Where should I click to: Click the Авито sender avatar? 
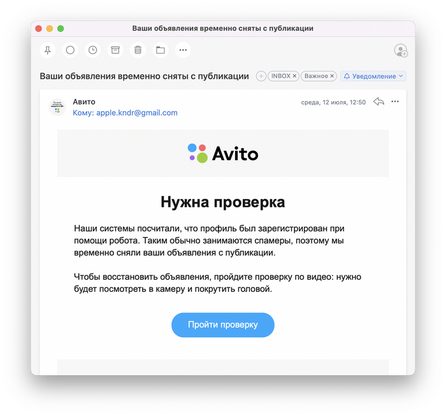[57, 107]
